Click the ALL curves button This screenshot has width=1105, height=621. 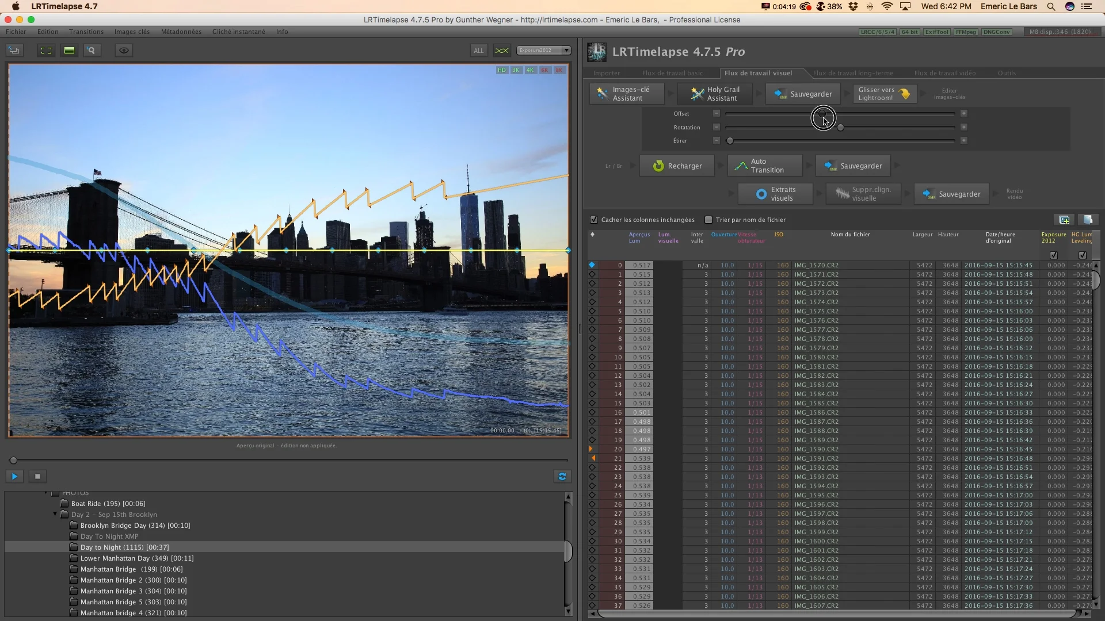[x=478, y=51]
